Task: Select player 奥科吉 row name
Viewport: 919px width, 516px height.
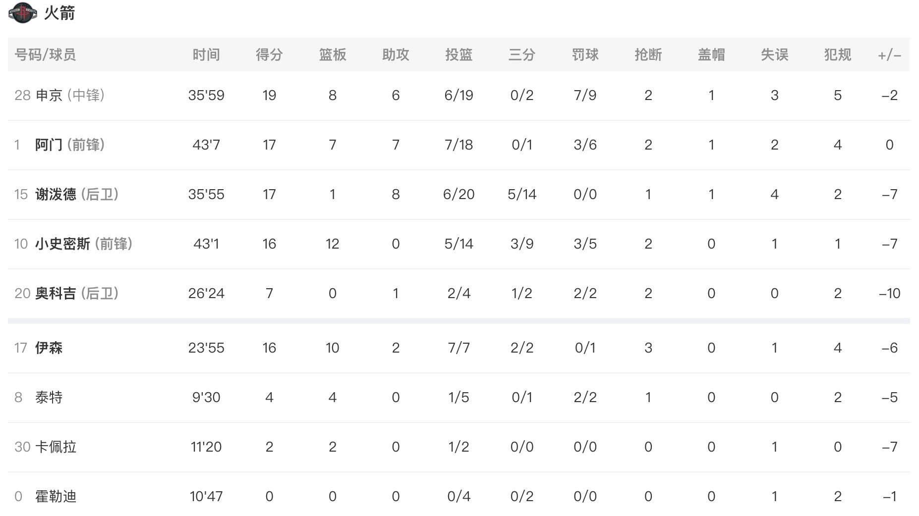Action: (56, 293)
